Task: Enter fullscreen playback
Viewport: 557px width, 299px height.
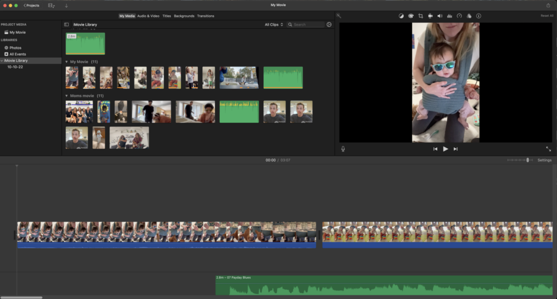Action: pos(548,149)
